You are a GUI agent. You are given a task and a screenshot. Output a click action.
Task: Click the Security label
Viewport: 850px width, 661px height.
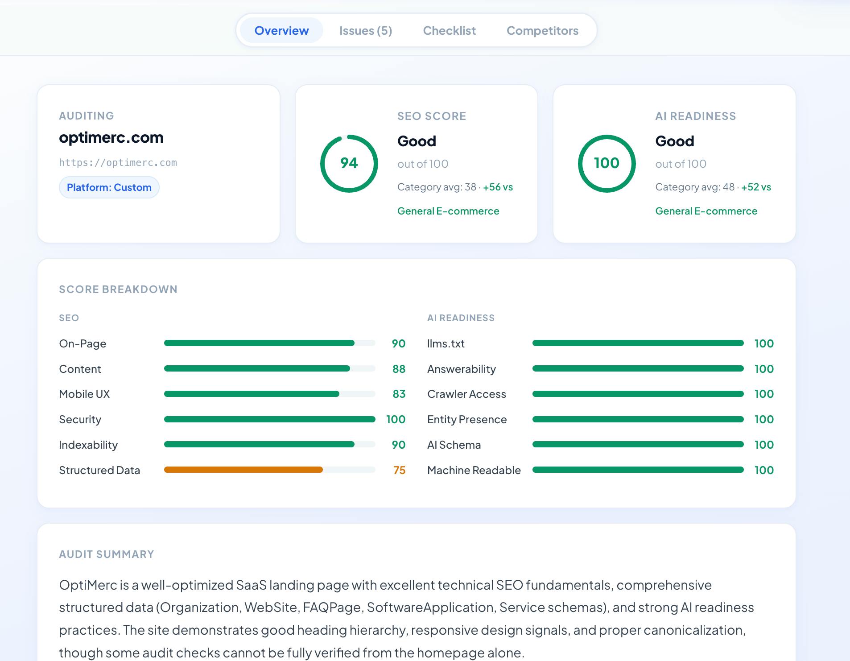tap(80, 419)
